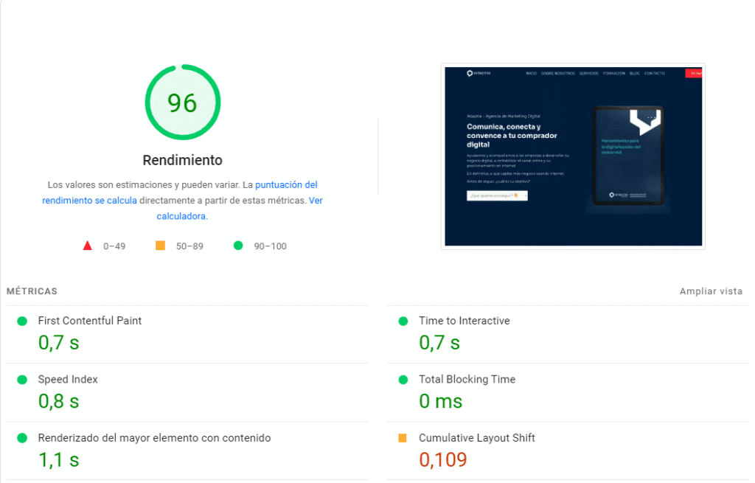Click the page screenshot thumbnail
The height and width of the screenshot is (483, 755).
(x=573, y=156)
